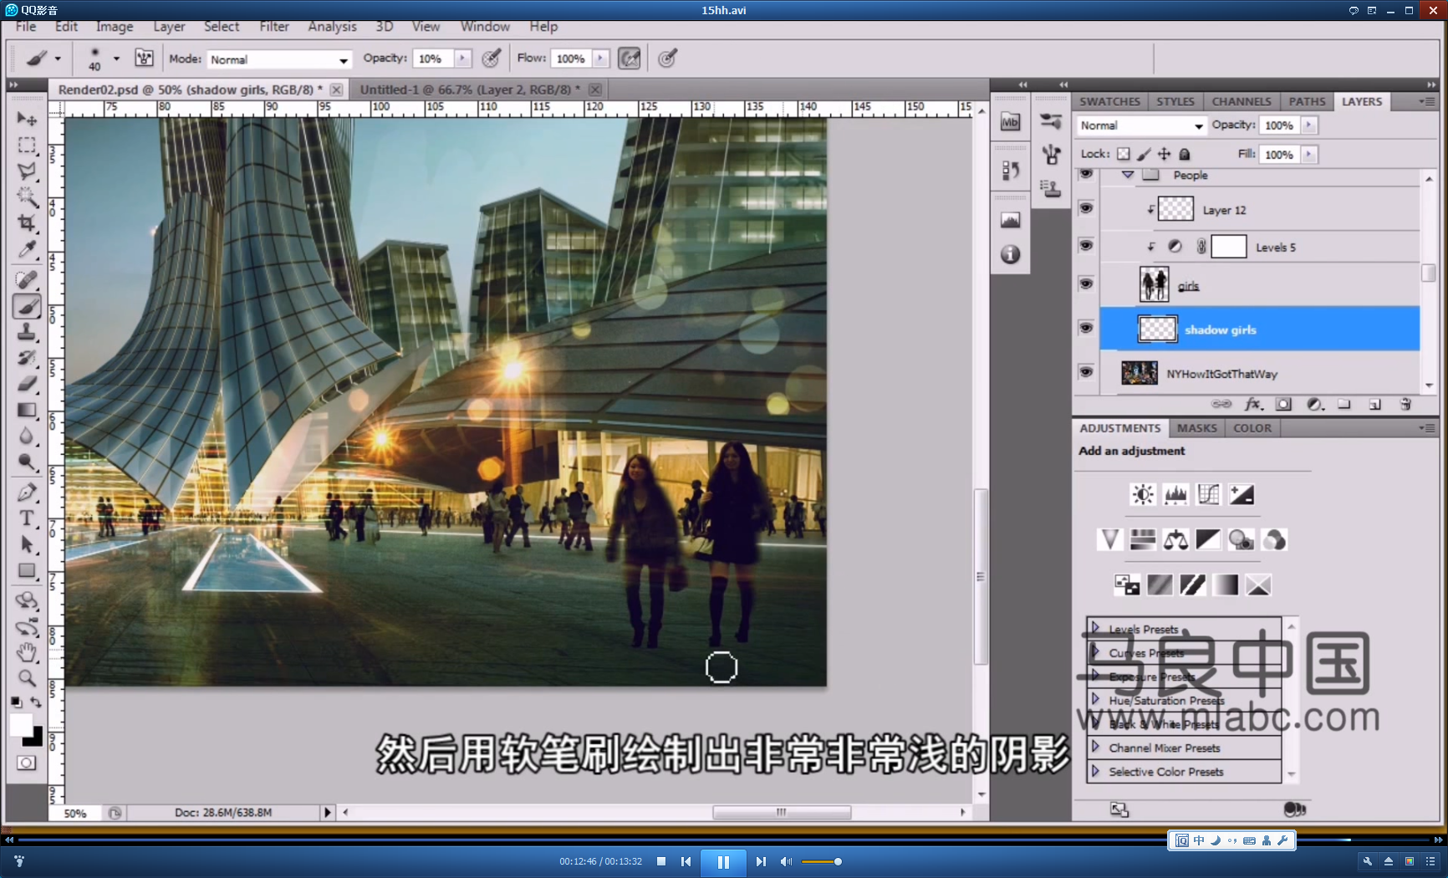Select the Clone Stamp tool
The width and height of the screenshot is (1448, 878).
[x=26, y=332]
